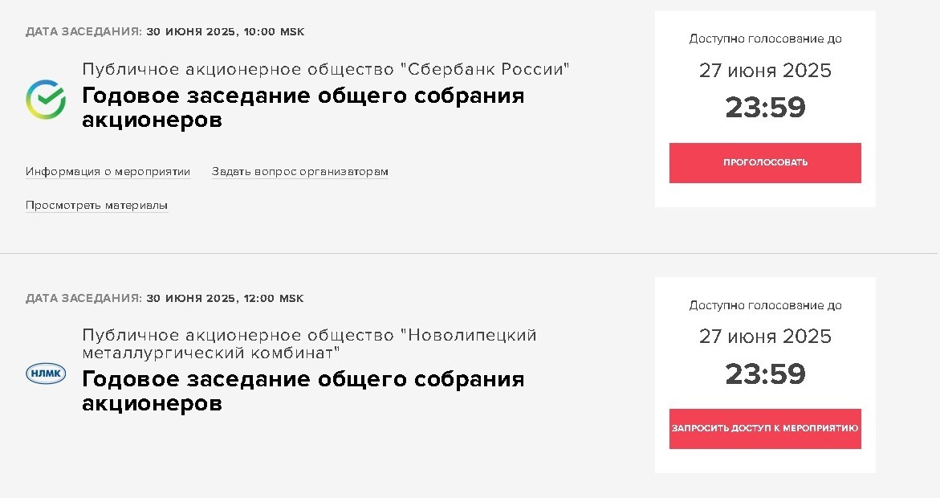The width and height of the screenshot is (940, 498).
Task: Select the "Новолипецкий металлургический комбинат" company name
Action: pos(309,344)
